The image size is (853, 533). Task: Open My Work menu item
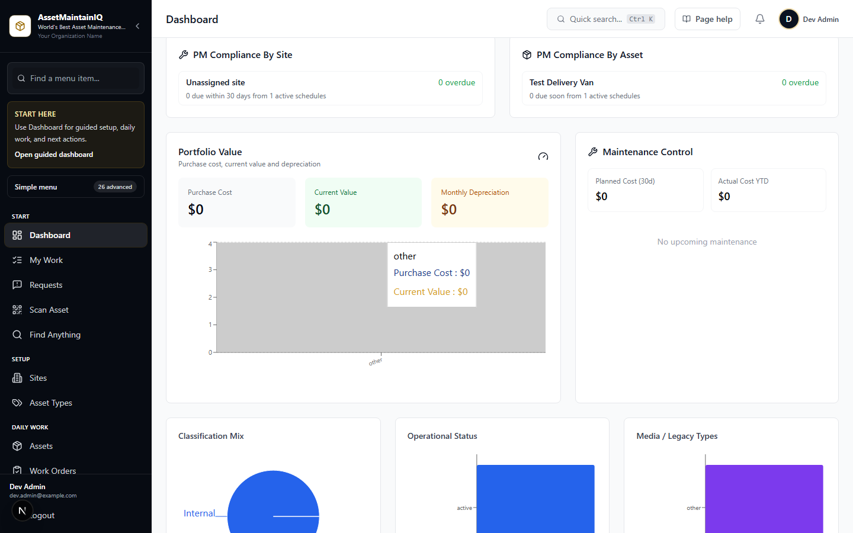point(76,260)
